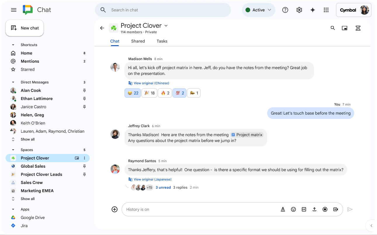Open the 3 replies thread
This screenshot has width=377, height=235.
pos(180,187)
